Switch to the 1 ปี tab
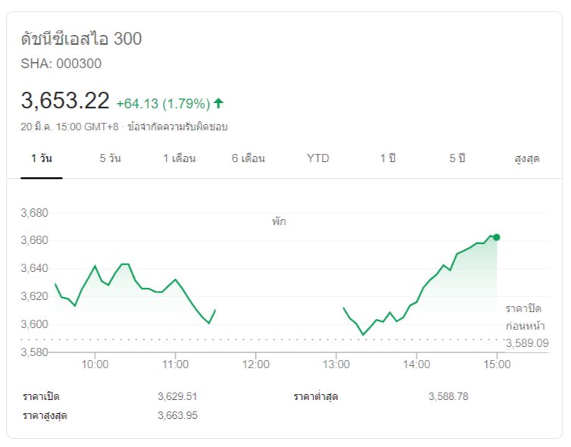Viewport: 571px width, 447px height. point(388,158)
